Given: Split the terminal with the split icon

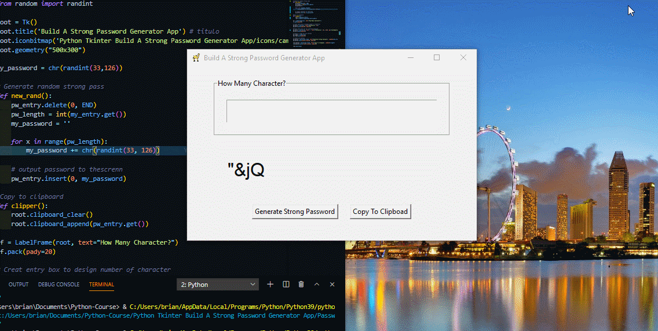Looking at the screenshot, I should click(x=286, y=285).
